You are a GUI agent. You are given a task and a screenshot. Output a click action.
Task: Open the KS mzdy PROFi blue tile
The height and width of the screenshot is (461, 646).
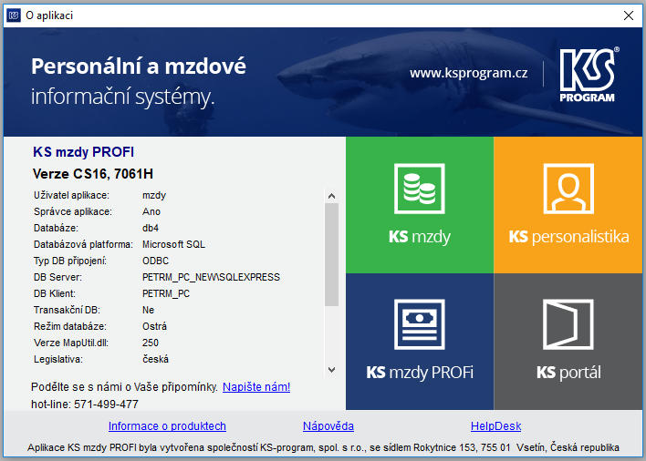420,342
